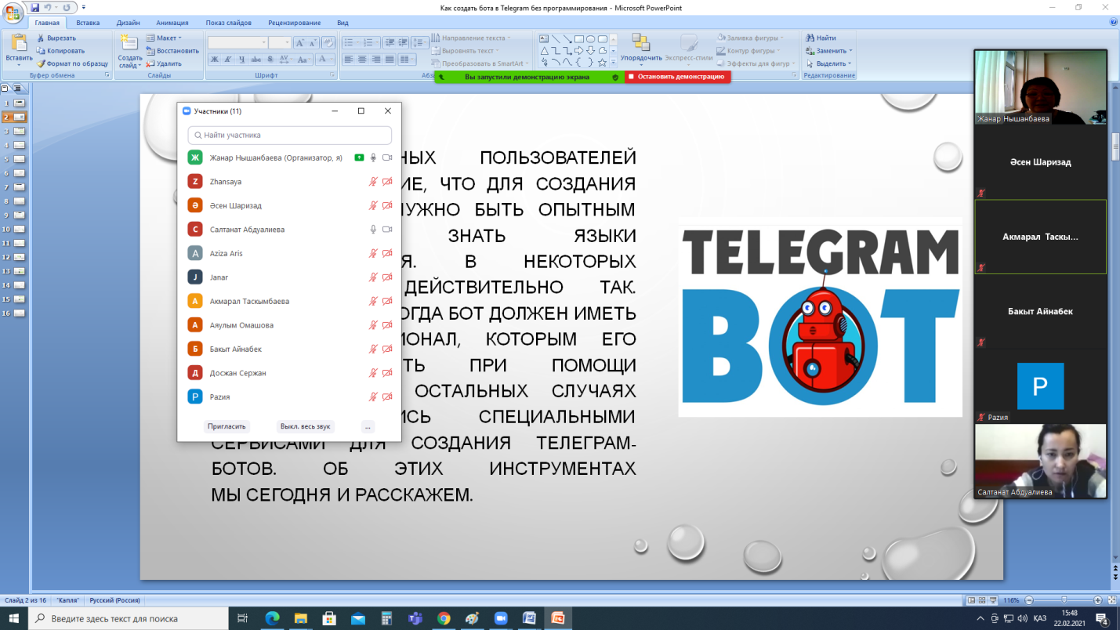Click the Windows Start button
1120x630 pixels.
[x=14, y=618]
